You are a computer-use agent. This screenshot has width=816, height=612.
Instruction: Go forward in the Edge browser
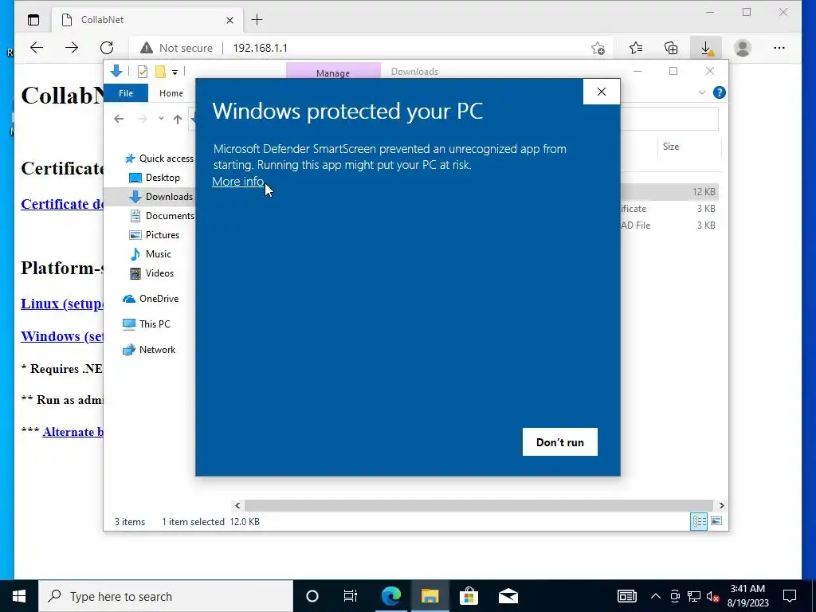(71, 48)
